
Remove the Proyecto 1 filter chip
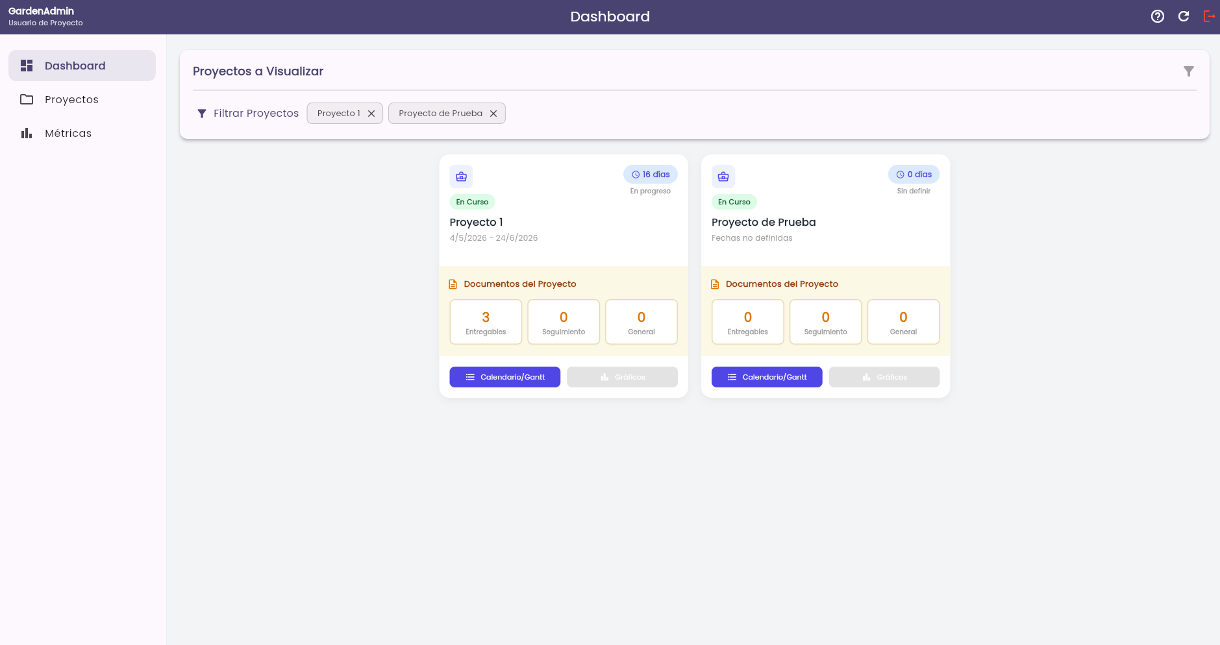pos(371,114)
